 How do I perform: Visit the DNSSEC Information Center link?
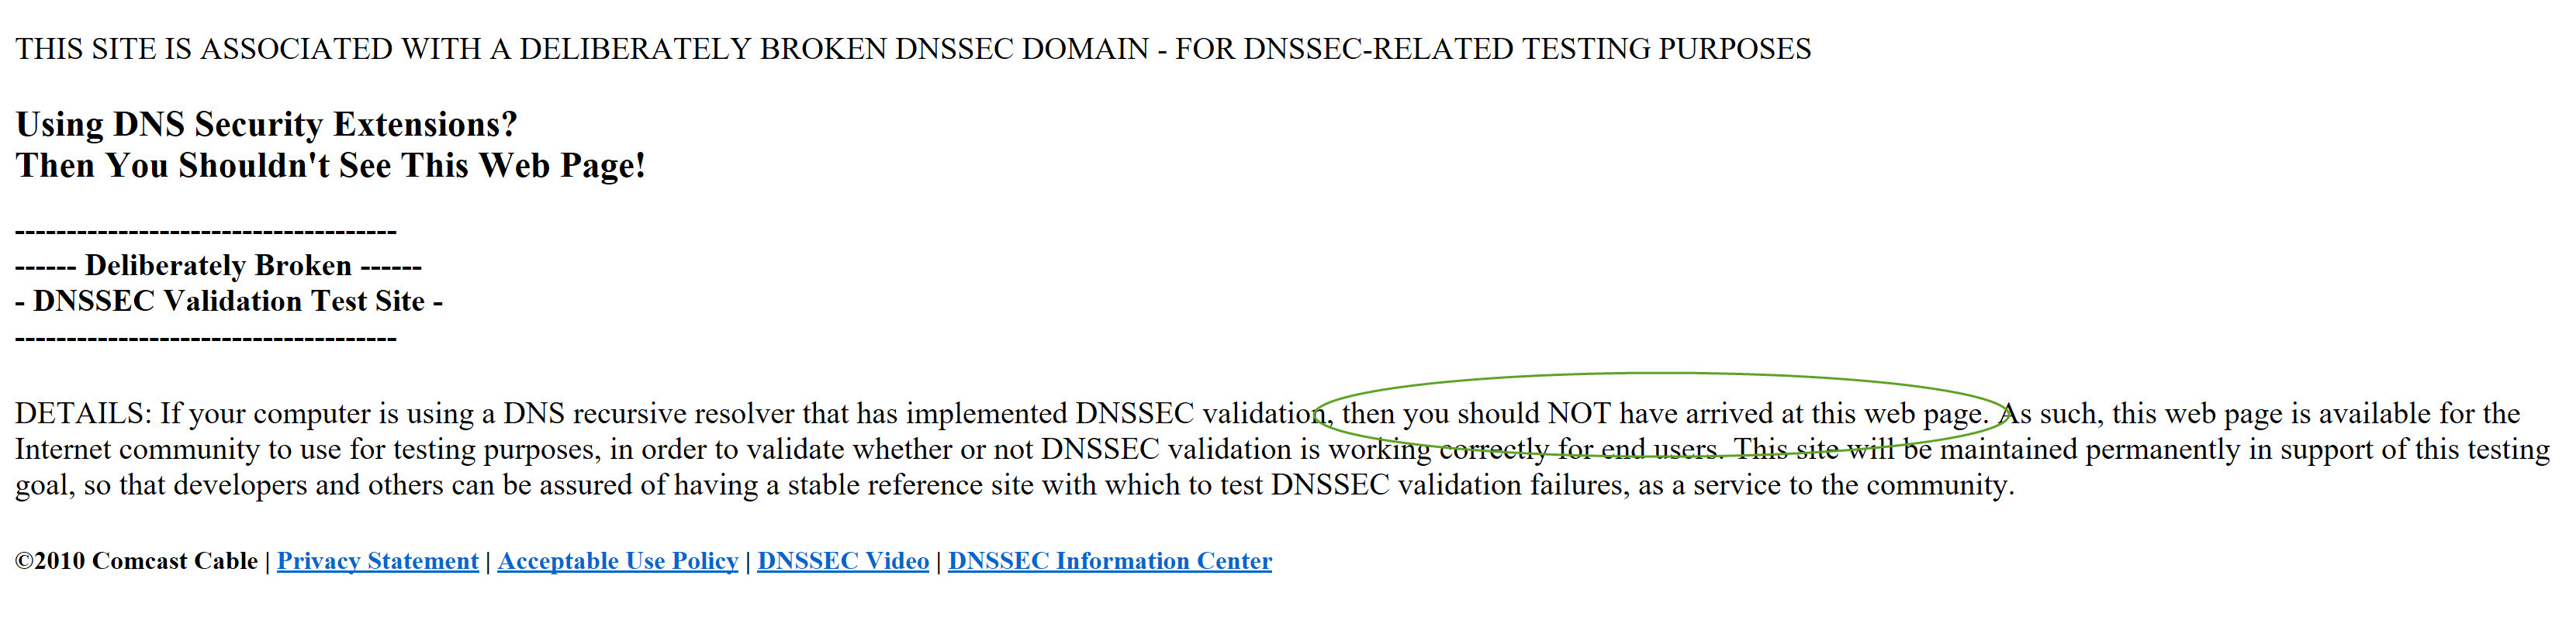pyautogui.click(x=1109, y=561)
